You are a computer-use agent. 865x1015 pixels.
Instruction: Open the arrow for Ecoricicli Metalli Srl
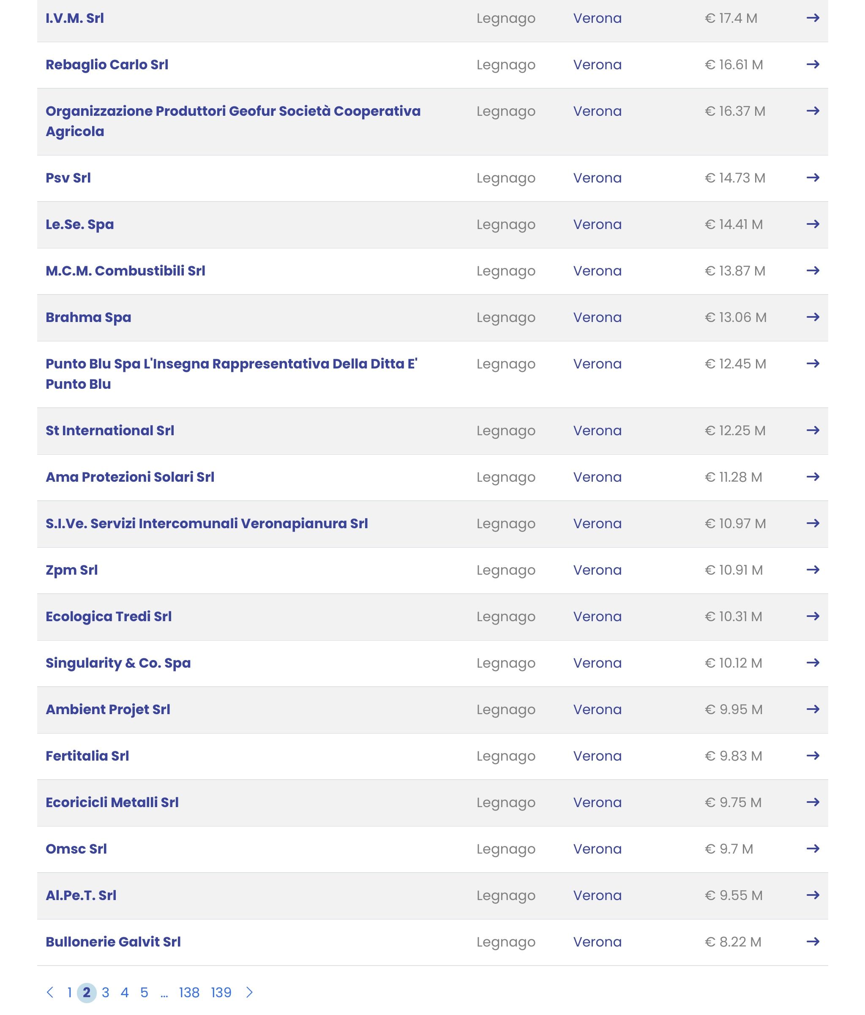[813, 803]
